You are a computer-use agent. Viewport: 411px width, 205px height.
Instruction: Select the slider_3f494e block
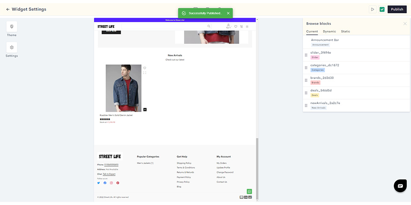click(356, 55)
